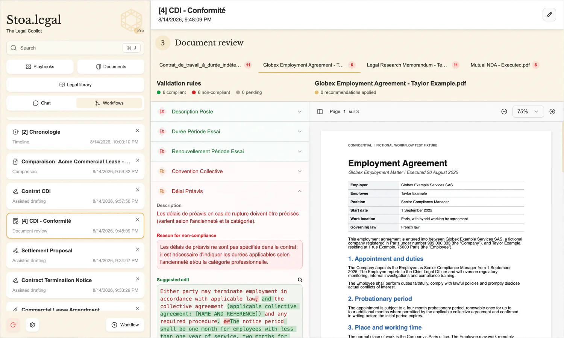Close the [4] CDI - Conformité item
This screenshot has height=338, width=564.
click(138, 220)
